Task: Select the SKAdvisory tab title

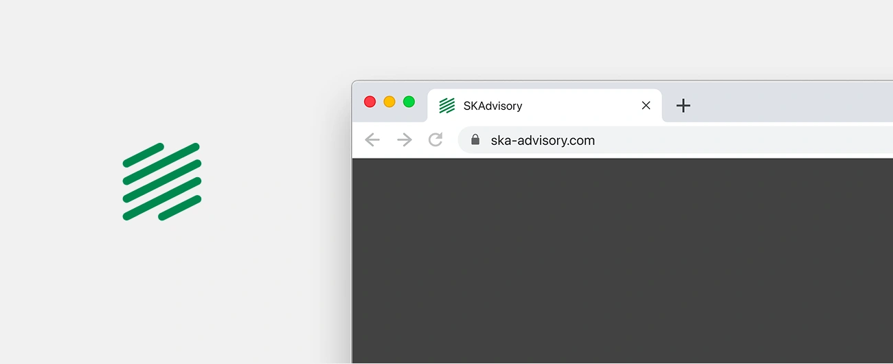Action: coord(493,106)
